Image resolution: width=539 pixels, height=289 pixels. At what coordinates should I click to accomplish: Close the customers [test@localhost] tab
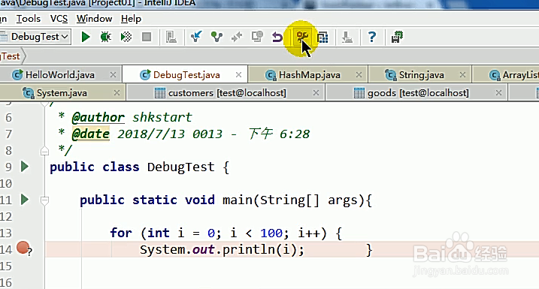pyautogui.click(x=316, y=93)
